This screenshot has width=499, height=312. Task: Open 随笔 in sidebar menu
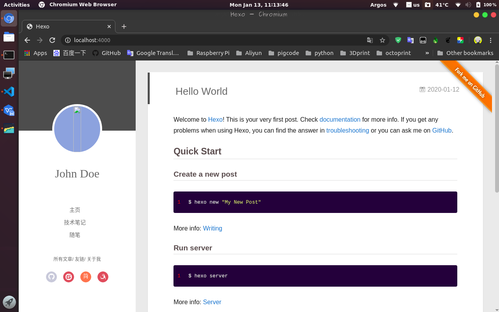pyautogui.click(x=75, y=235)
